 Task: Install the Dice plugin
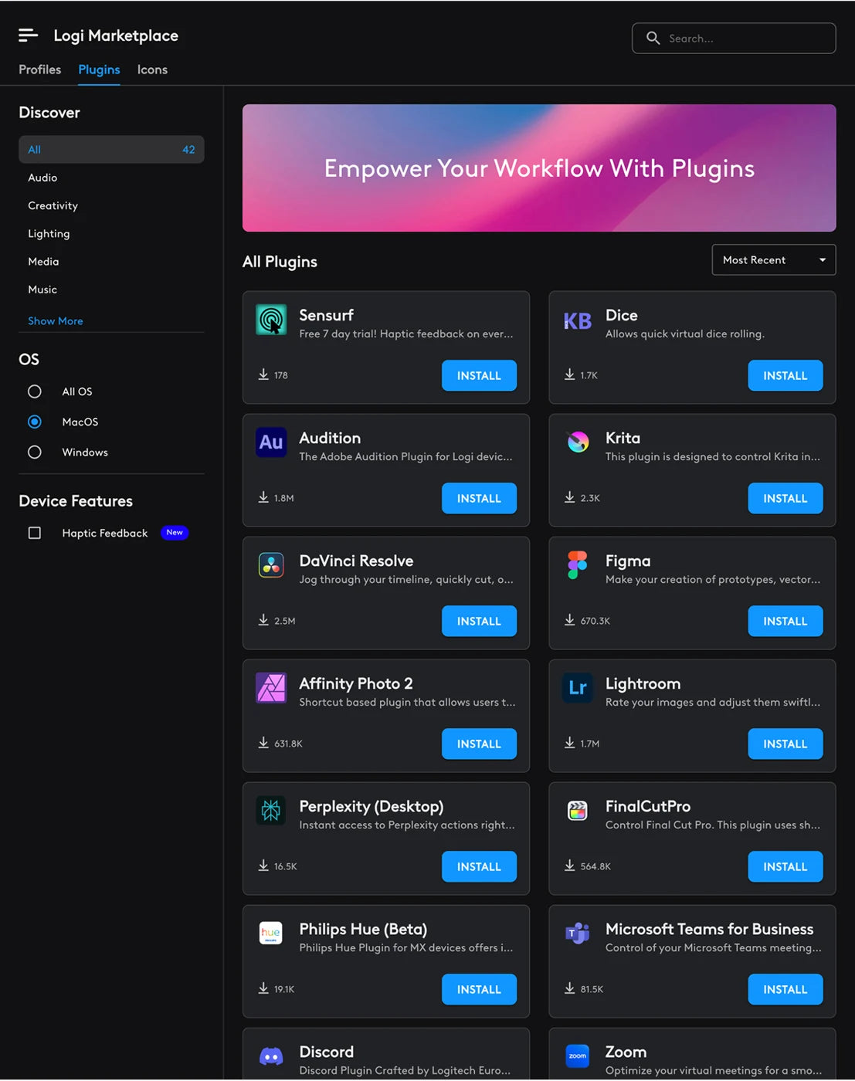785,375
